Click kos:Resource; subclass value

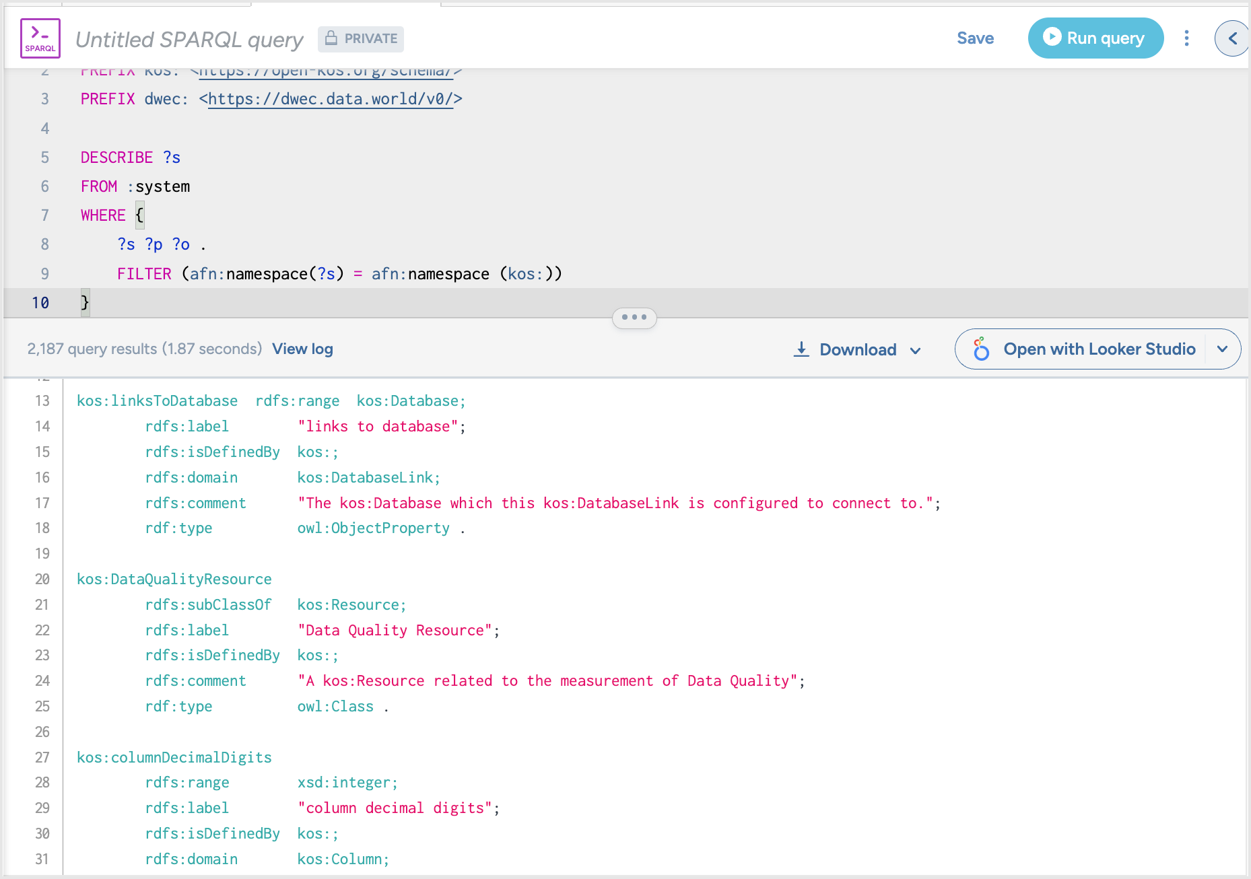point(352,604)
